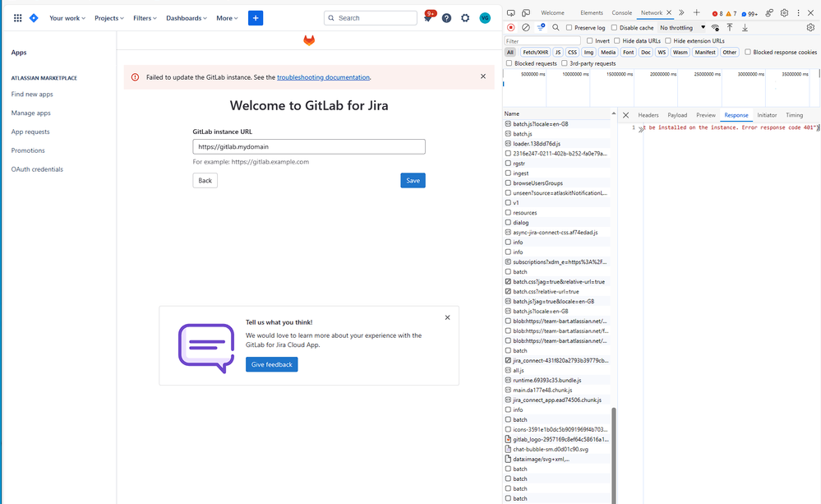The width and height of the screenshot is (821, 504).
Task: Expand the Projects dropdown
Action: point(109,18)
